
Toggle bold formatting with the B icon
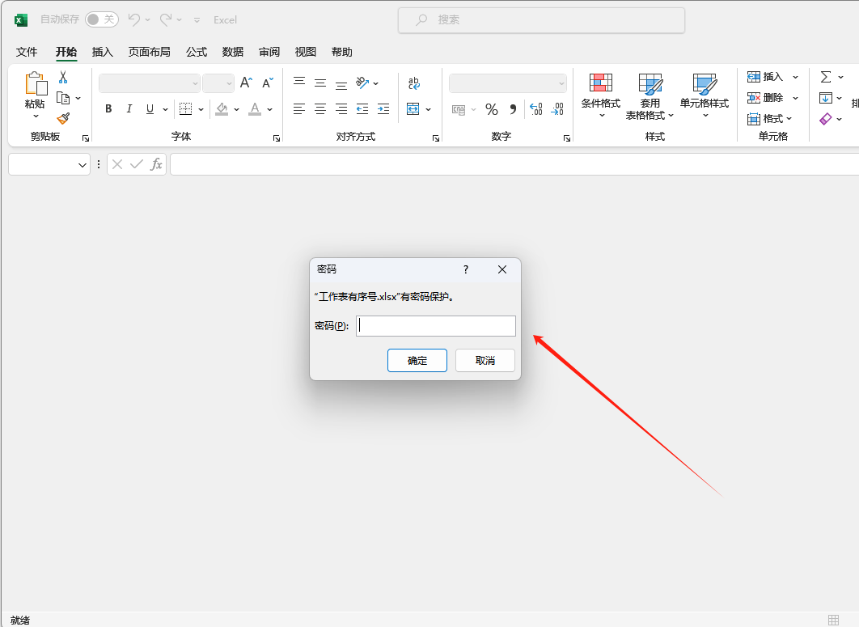click(x=108, y=108)
